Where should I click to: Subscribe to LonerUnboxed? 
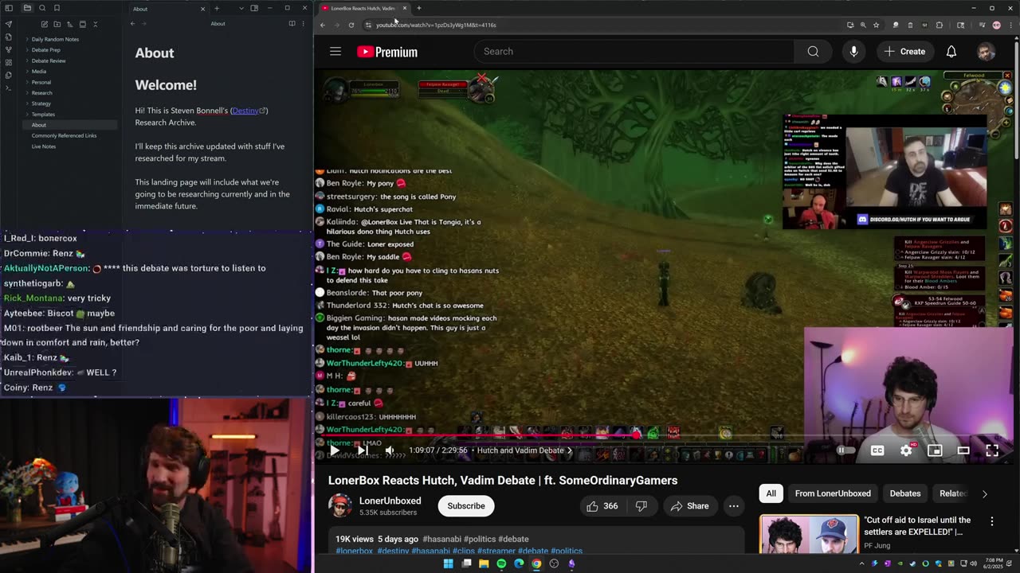(x=466, y=506)
